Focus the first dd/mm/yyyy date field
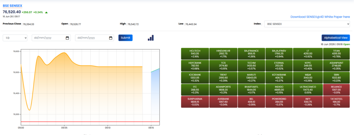This screenshot has height=135, width=354. click(x=51, y=38)
